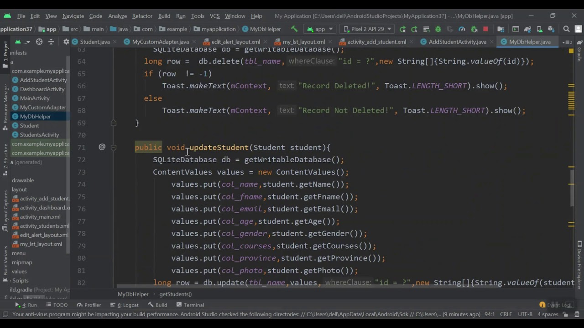Click Scroll from Source target icon
584x328 pixels.
coord(39,41)
